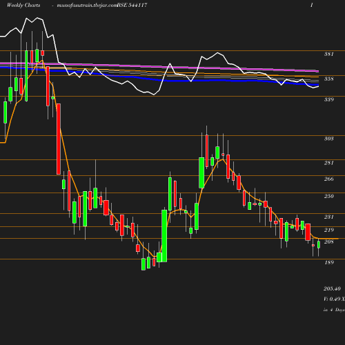Click the 208 price level label
345x345 pixels.
click(329, 241)
